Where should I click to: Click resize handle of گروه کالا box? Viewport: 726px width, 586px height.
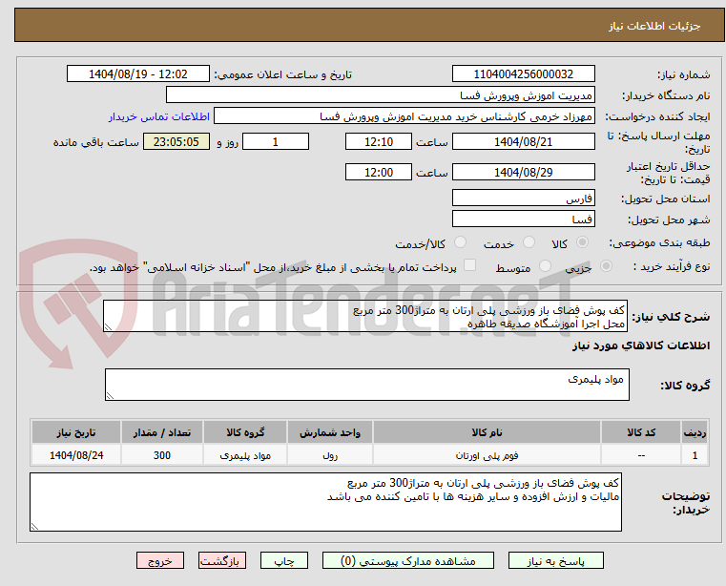(110, 396)
